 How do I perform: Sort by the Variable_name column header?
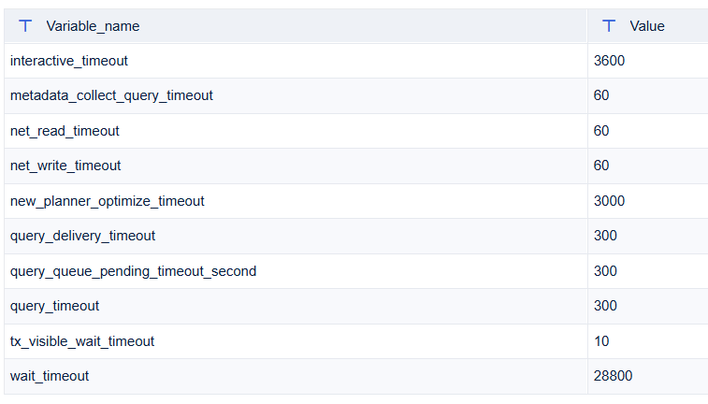(93, 26)
